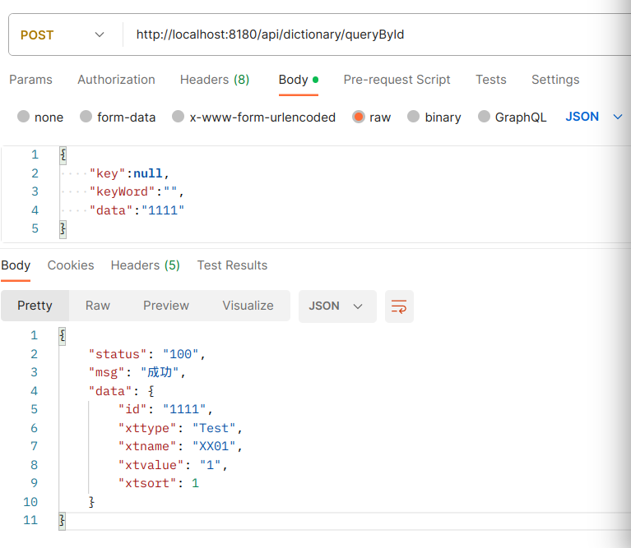The image size is (631, 548).
Task: Open the Pre-request Script tab
Action: [x=397, y=80]
